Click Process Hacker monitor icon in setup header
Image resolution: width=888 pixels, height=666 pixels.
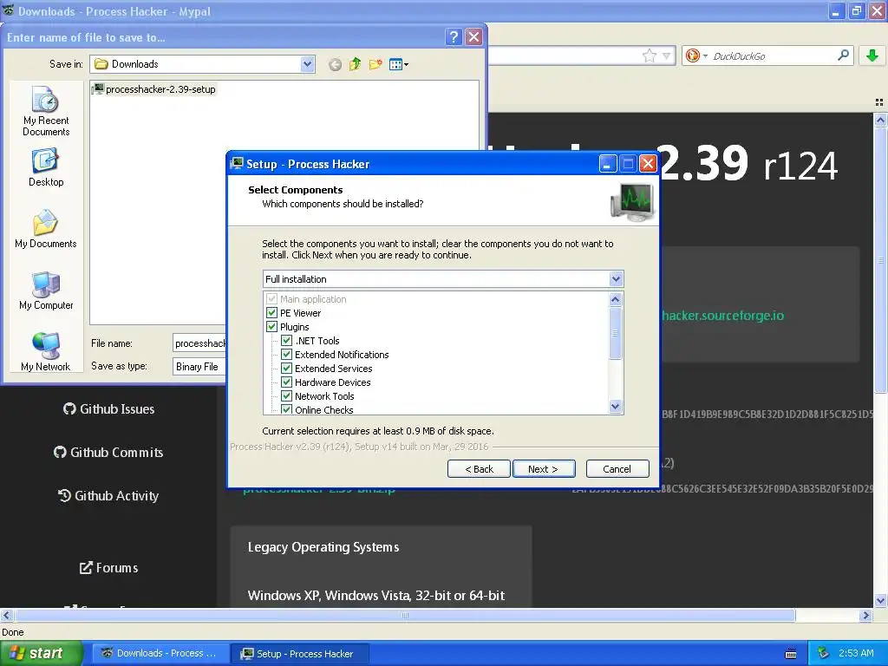point(632,201)
